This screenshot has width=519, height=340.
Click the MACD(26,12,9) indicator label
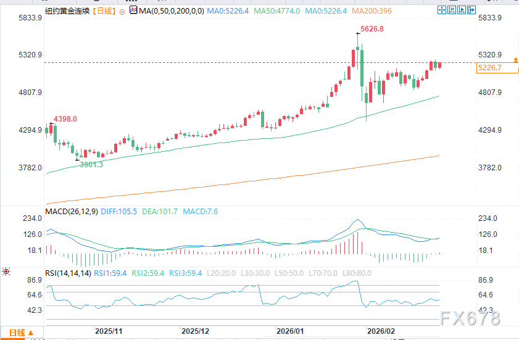coord(72,212)
